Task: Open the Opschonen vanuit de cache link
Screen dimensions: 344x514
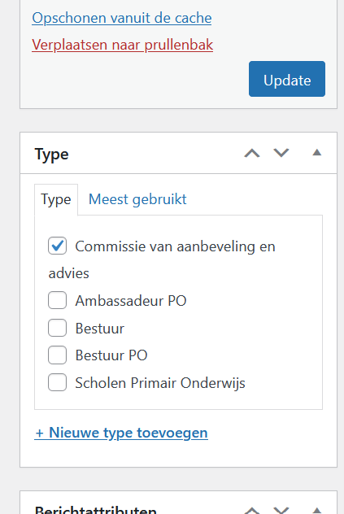Action: 122,18
